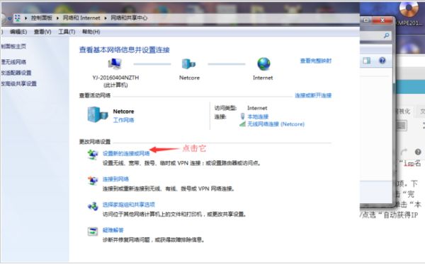425x264 pixels.
Task: Click the preview pane icon in back window
Action: click(367, 61)
